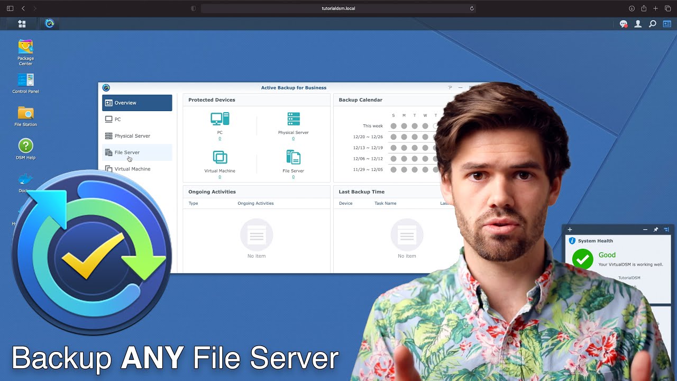The height and width of the screenshot is (381, 677).
Task: Click the Physical Server count link 0
Action: pyautogui.click(x=294, y=139)
